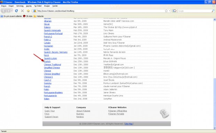216x133 pixels.
Task: Download the Turkish language file
Action: click(47, 62)
